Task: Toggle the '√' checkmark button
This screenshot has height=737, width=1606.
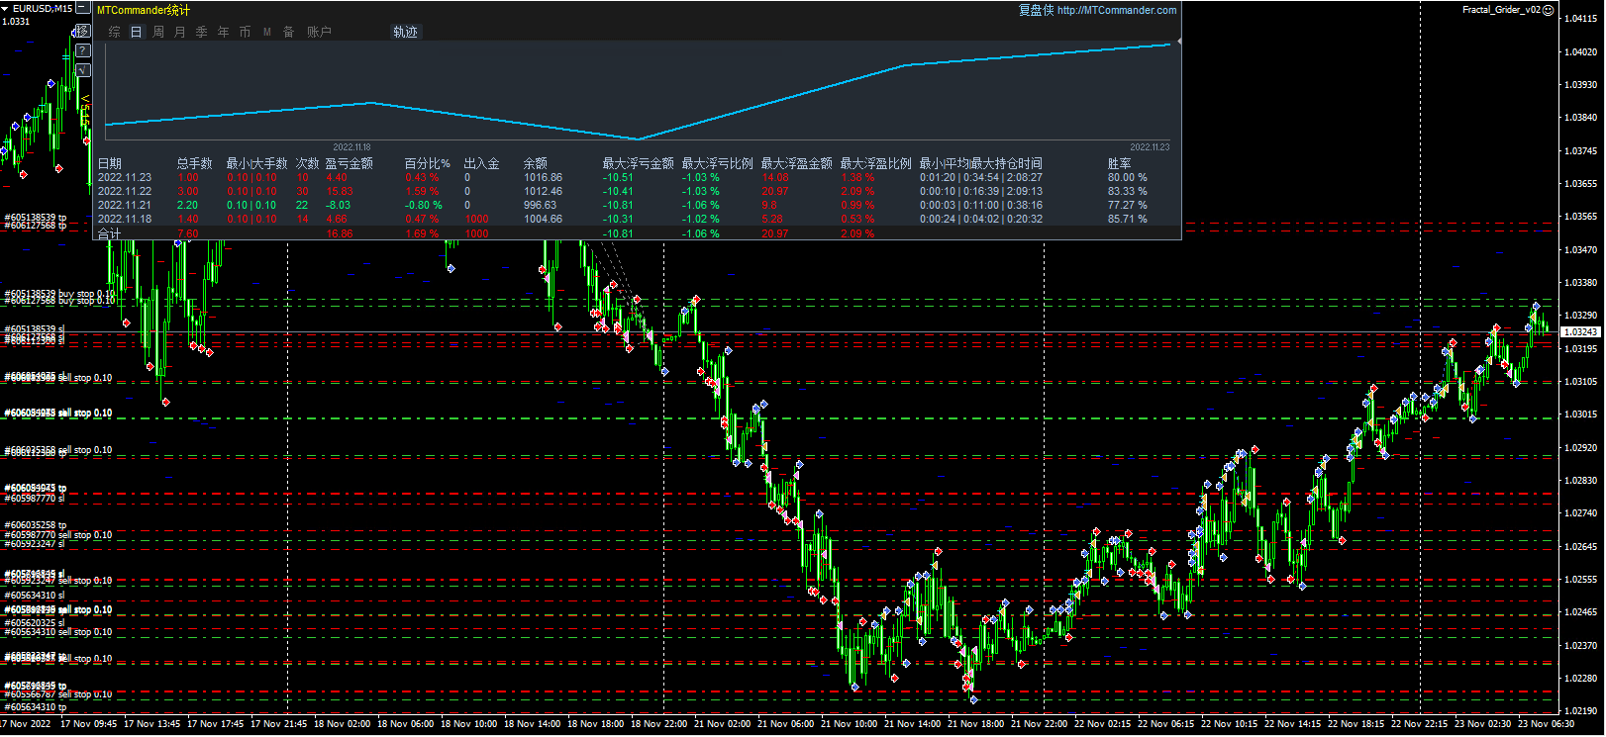Action: click(83, 70)
